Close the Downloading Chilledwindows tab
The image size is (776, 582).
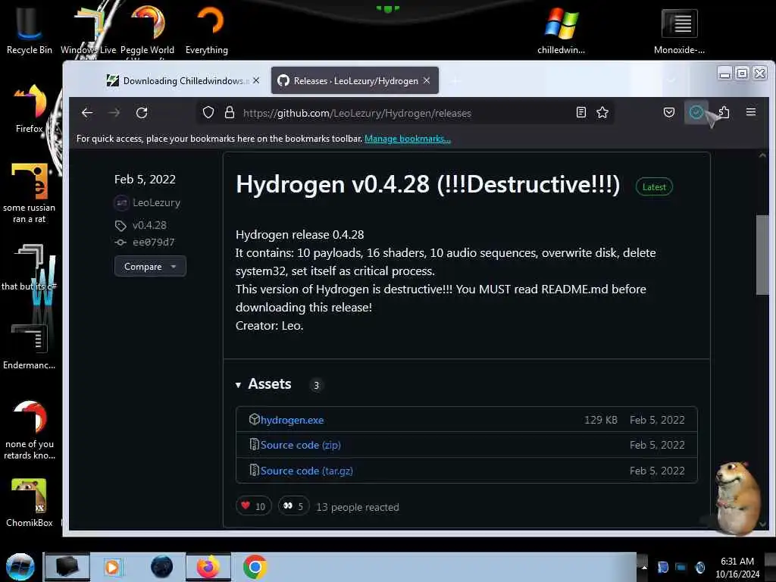click(256, 80)
